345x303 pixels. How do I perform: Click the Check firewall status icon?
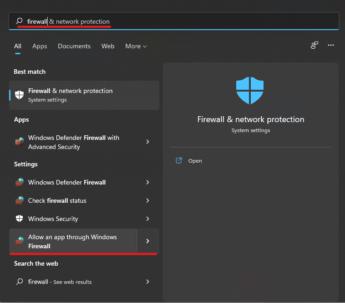click(19, 200)
